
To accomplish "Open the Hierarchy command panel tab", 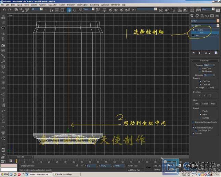I will point(202,16).
